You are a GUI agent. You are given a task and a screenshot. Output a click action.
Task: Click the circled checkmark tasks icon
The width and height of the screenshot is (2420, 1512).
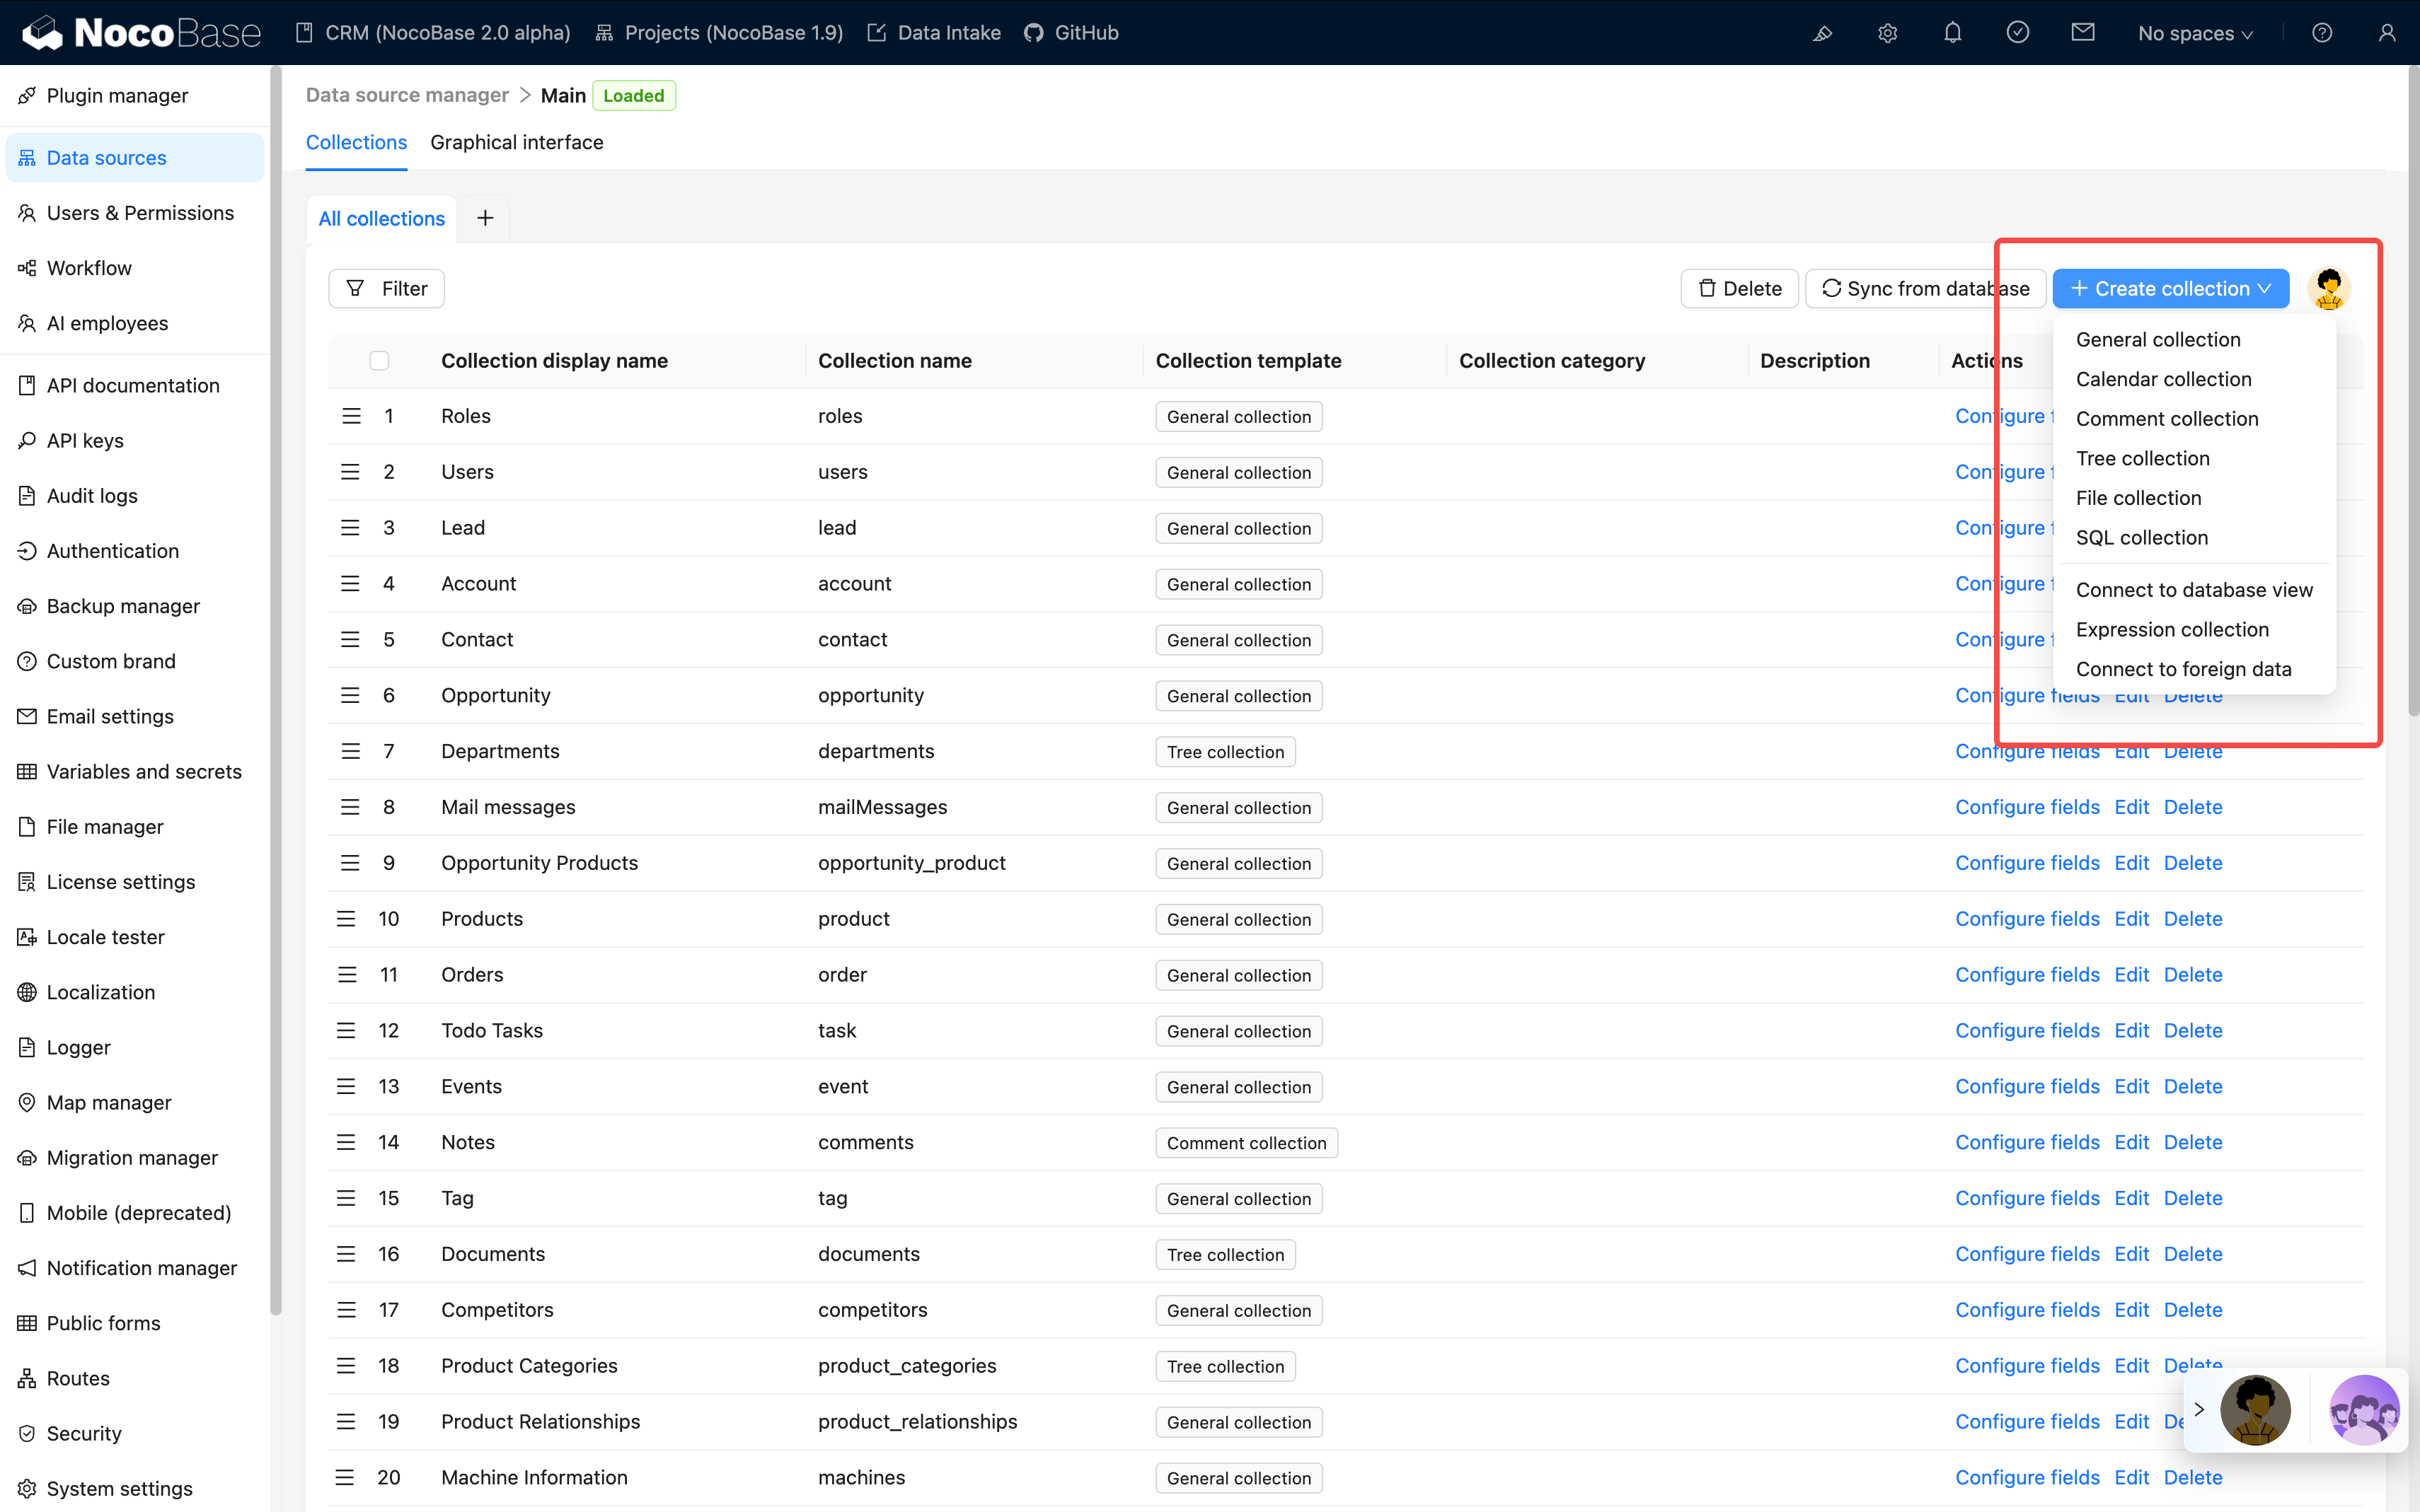[x=2018, y=32]
